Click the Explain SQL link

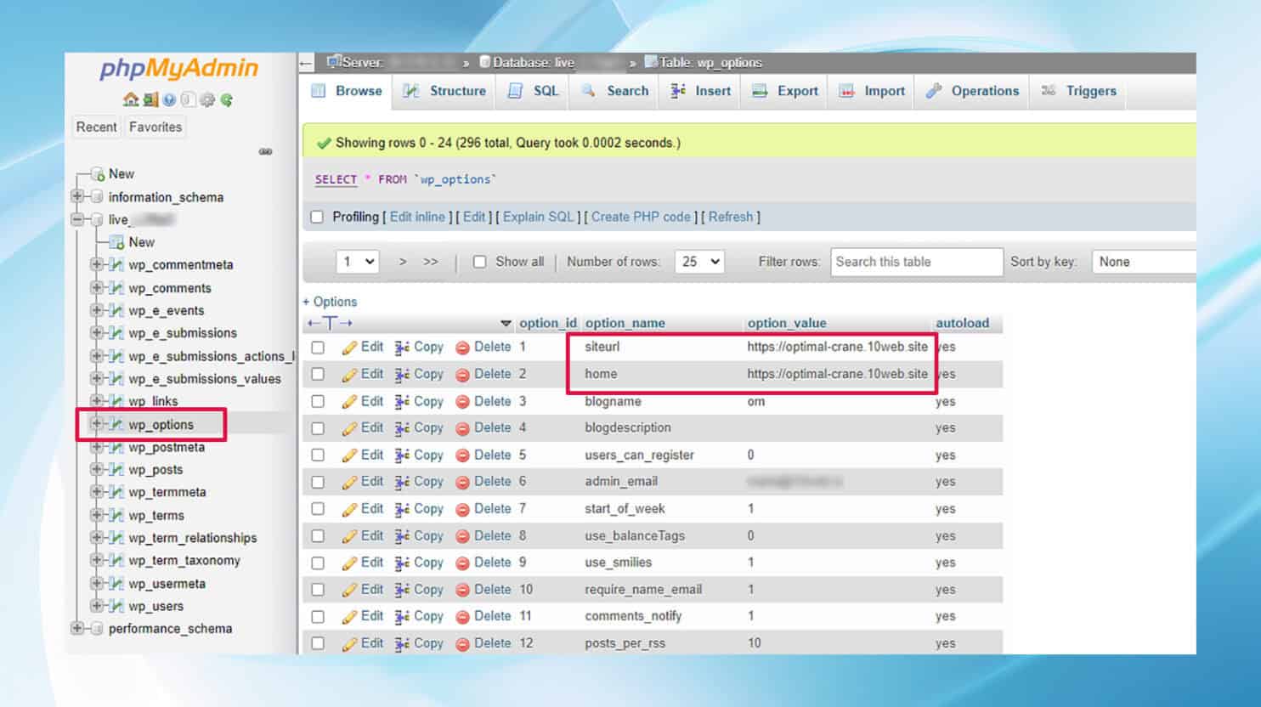click(x=538, y=217)
